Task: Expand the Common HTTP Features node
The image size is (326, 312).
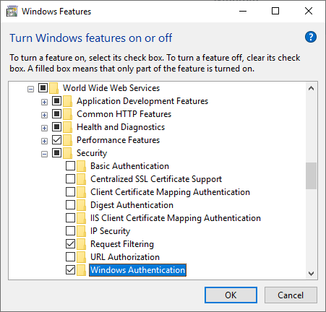Action: [x=44, y=116]
